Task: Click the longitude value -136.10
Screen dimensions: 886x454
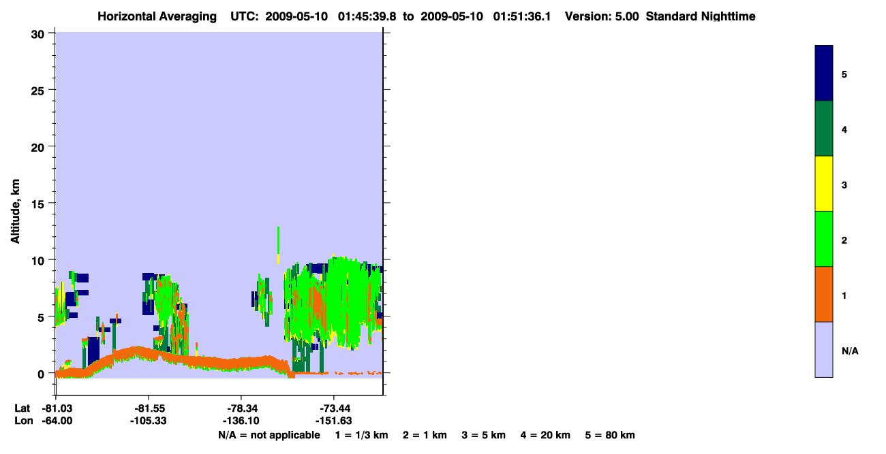Action: pos(241,421)
